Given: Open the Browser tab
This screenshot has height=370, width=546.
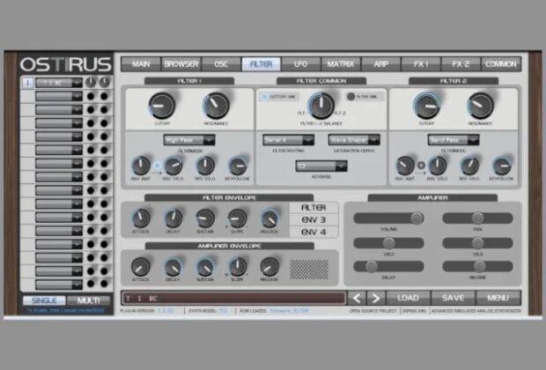Looking at the screenshot, I should pyautogui.click(x=181, y=64).
